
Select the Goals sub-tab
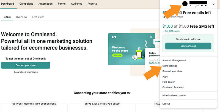coord(7,17)
